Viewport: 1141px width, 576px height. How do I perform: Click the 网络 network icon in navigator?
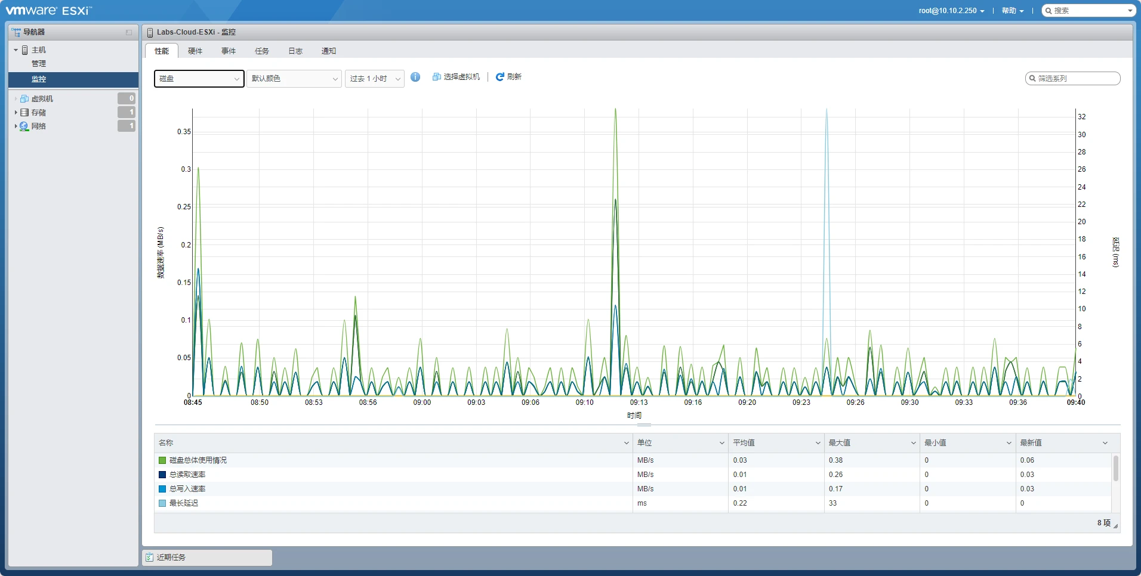(24, 126)
